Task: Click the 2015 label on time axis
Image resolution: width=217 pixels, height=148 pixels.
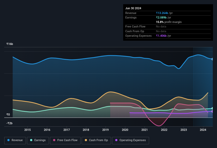Action: (x=27, y=130)
